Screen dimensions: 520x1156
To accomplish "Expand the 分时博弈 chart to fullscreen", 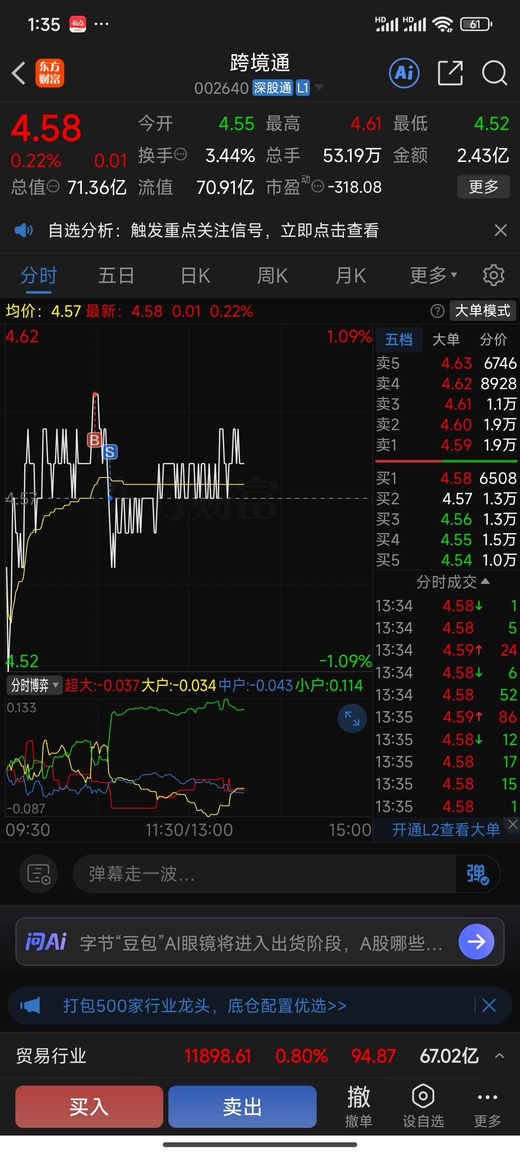I will pyautogui.click(x=352, y=719).
